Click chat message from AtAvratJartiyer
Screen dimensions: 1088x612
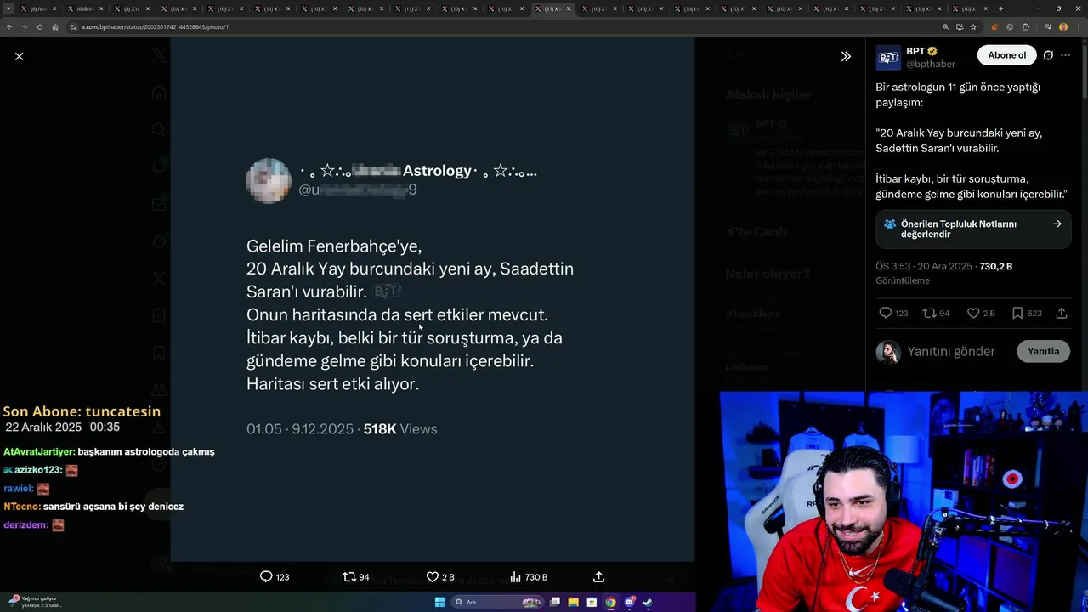tap(109, 451)
